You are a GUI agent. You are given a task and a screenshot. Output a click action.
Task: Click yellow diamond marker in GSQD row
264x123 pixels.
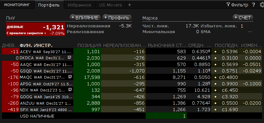215,71
